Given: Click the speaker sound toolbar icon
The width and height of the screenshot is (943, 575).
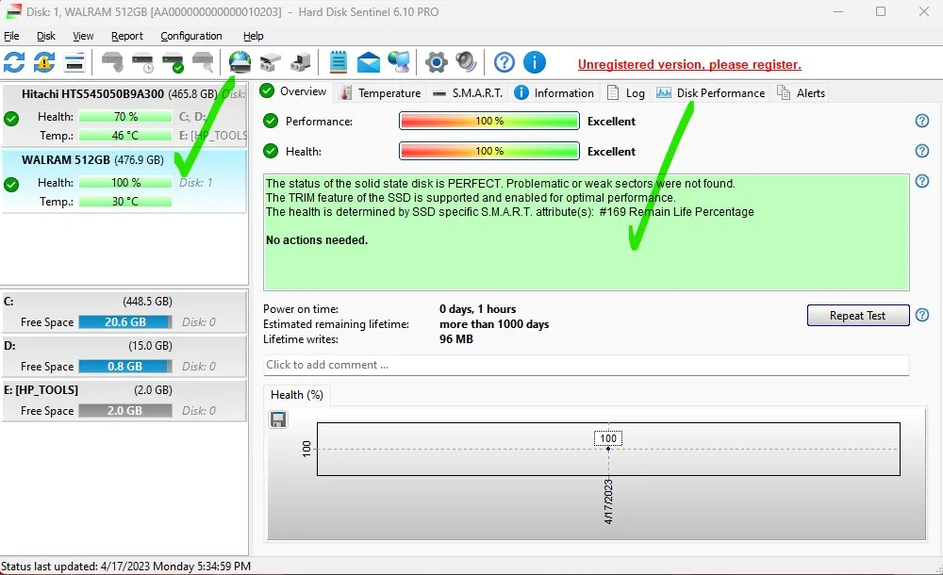Looking at the screenshot, I should coord(466,62).
